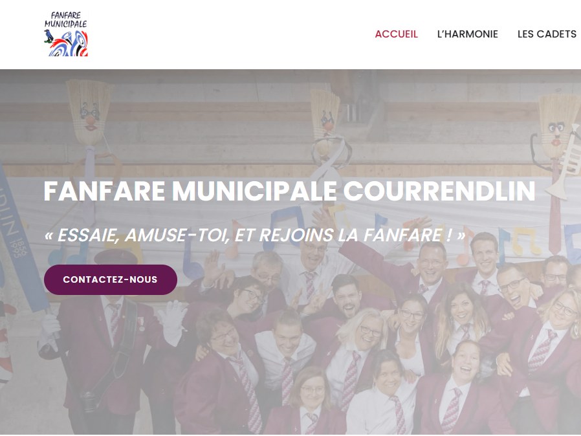
Task: Click the raised white-gloved hand
Action: coord(171,321)
